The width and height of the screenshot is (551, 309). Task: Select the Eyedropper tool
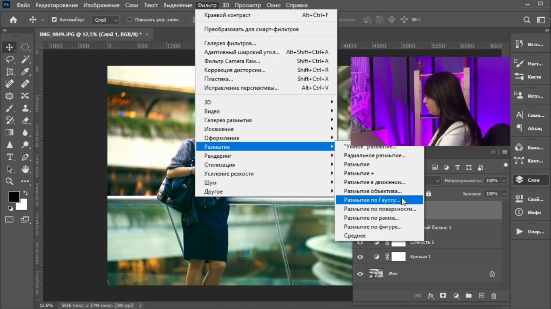point(25,72)
